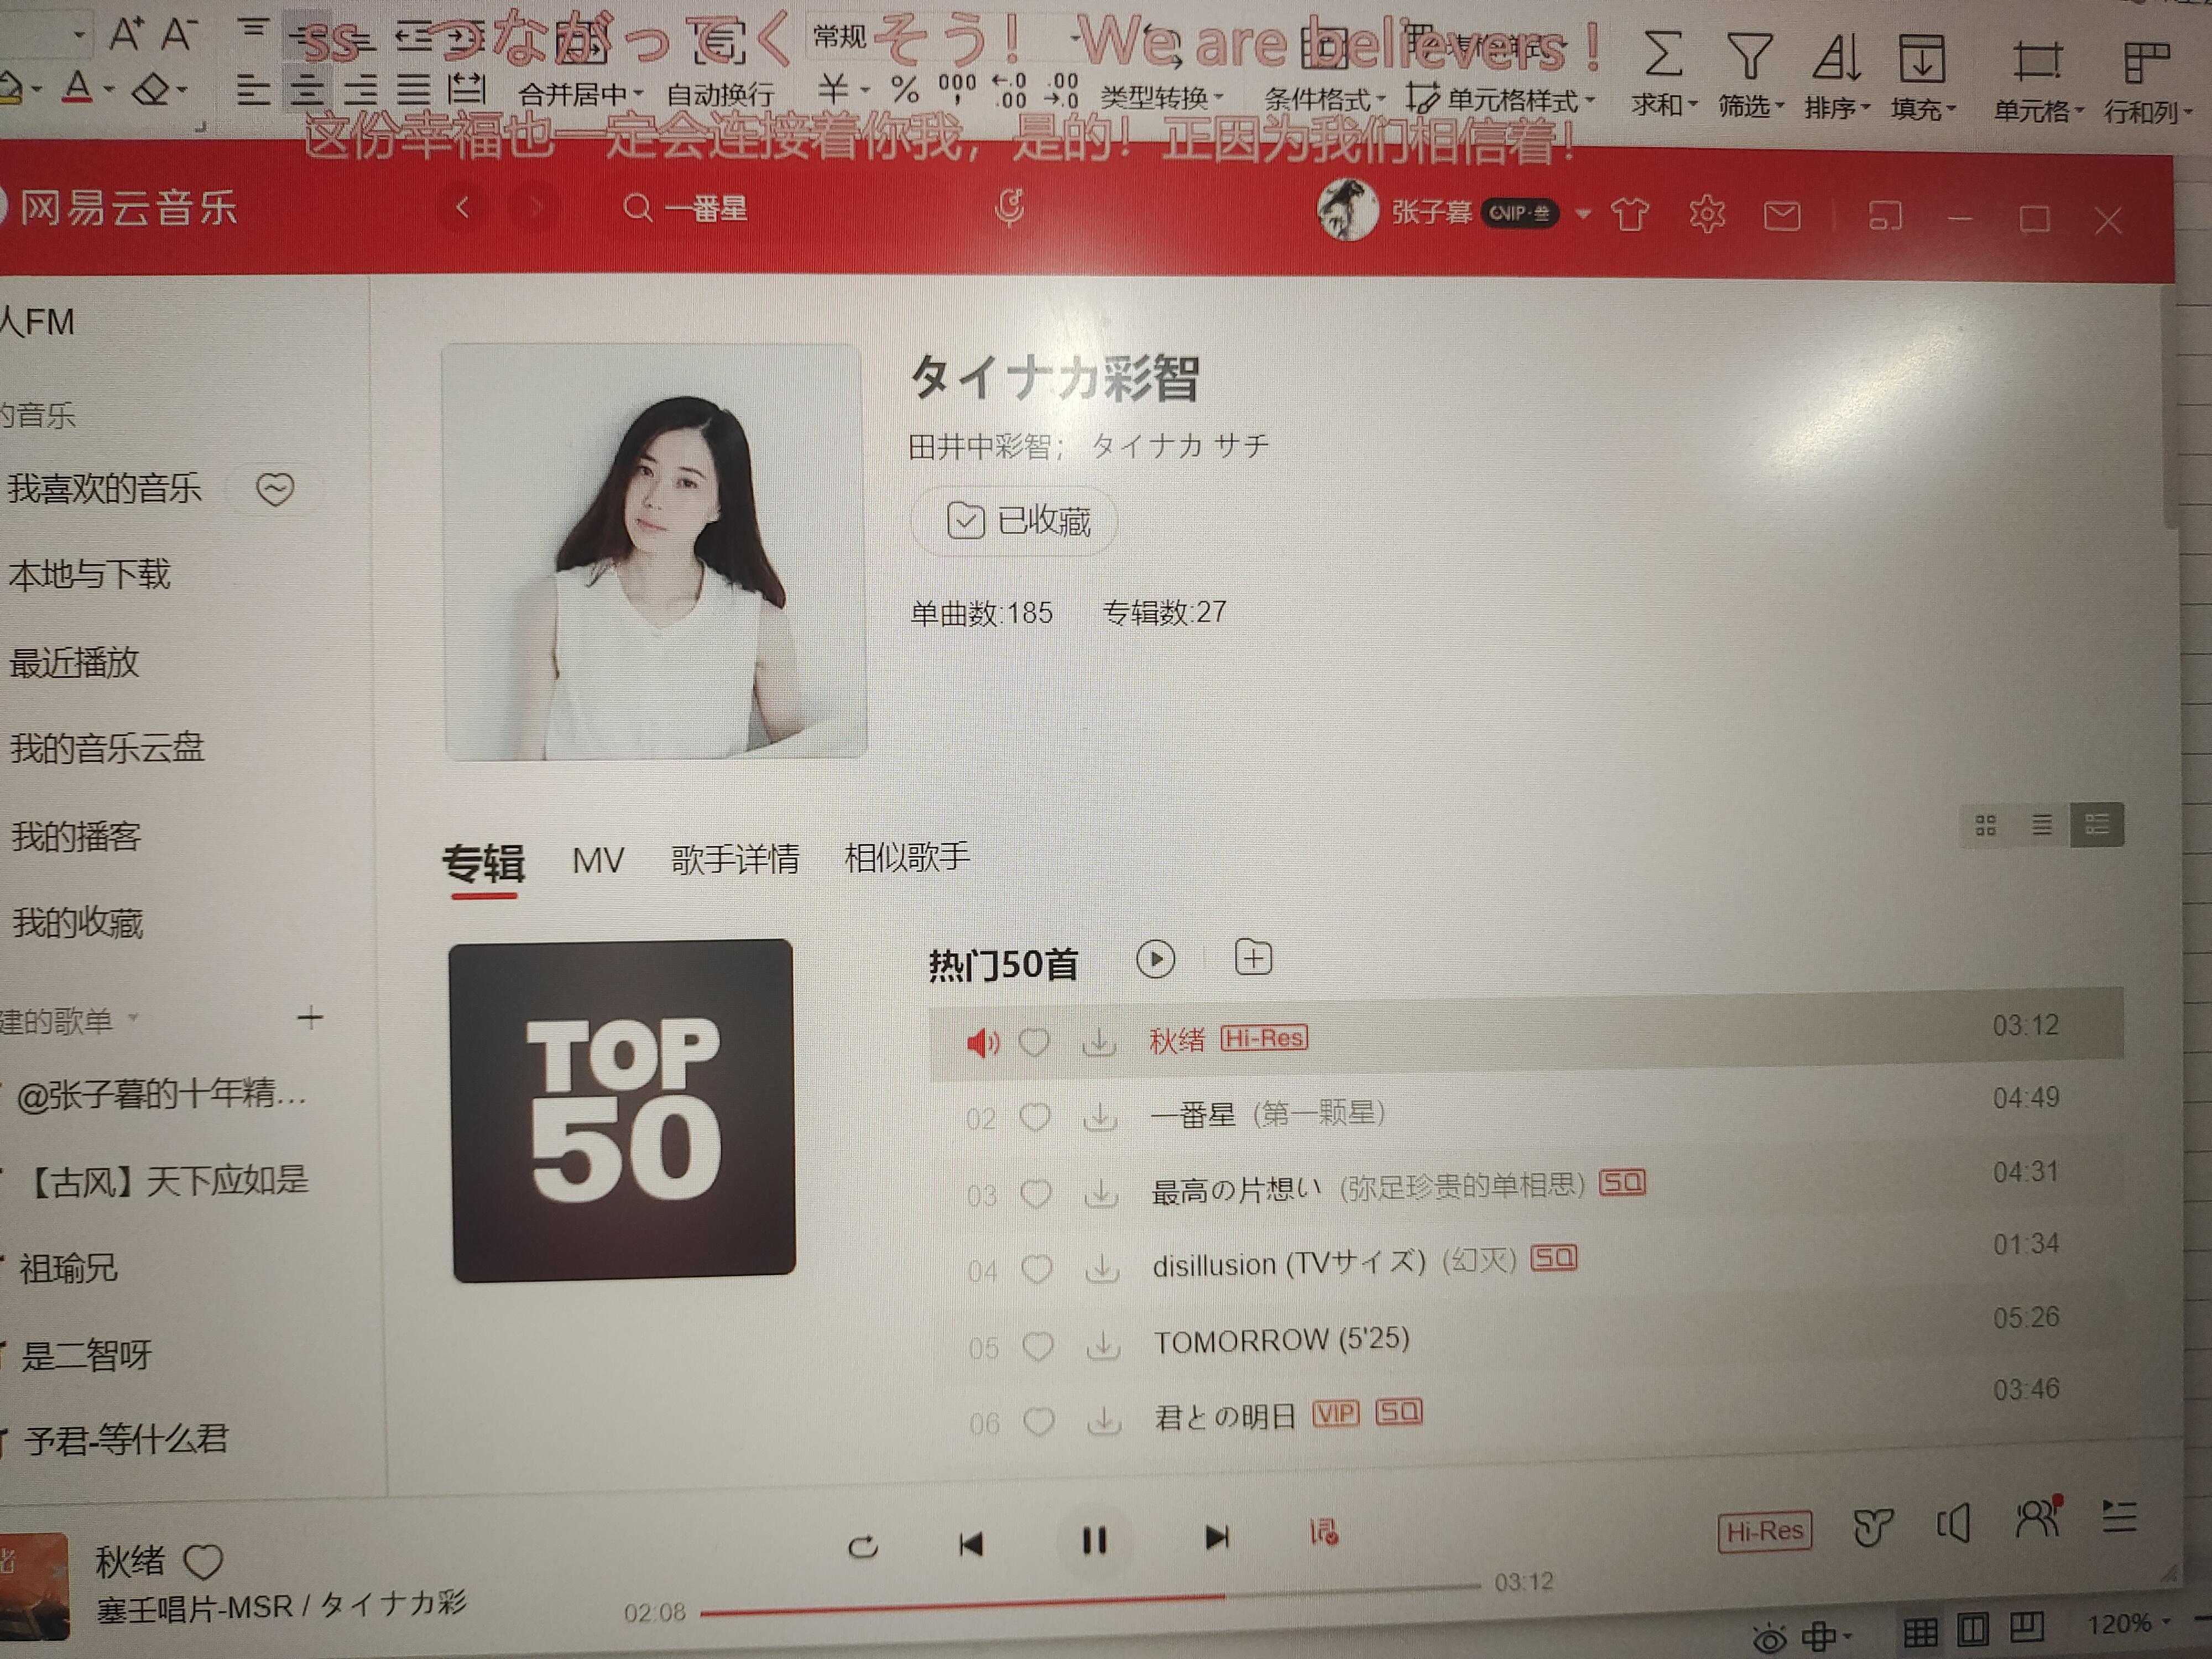Click the volume speaker icon
Image resolution: width=2212 pixels, height=1659 pixels.
(1953, 1524)
